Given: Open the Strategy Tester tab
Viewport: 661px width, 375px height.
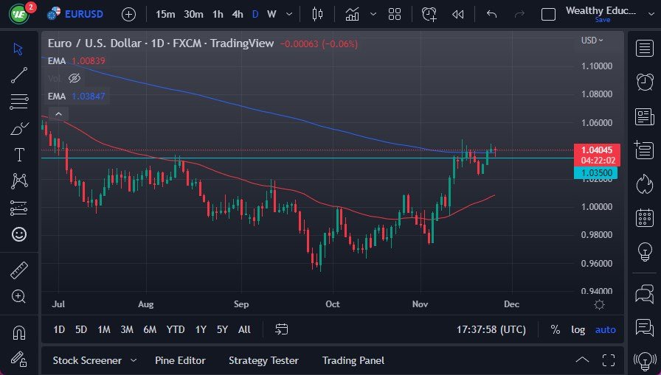Looking at the screenshot, I should [x=263, y=360].
